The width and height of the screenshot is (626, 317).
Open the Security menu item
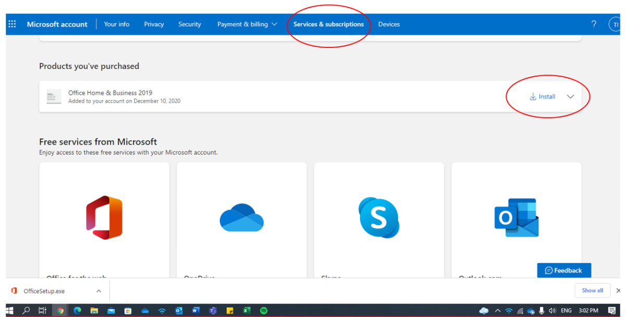point(189,24)
